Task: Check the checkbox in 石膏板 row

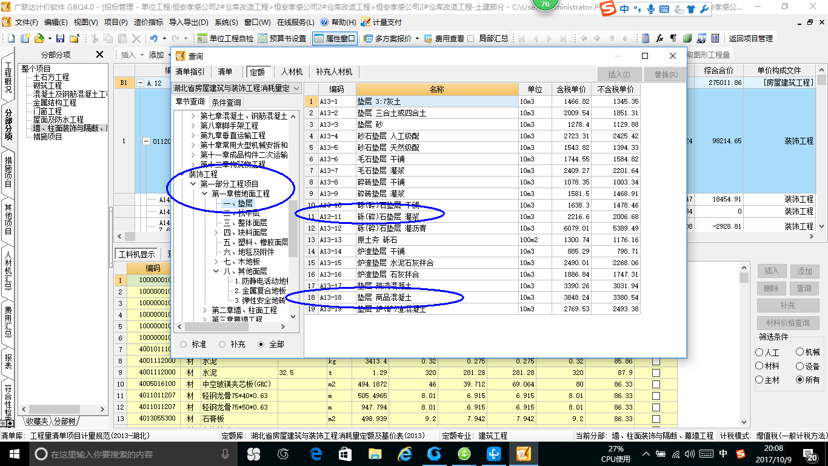Action: 656,419
